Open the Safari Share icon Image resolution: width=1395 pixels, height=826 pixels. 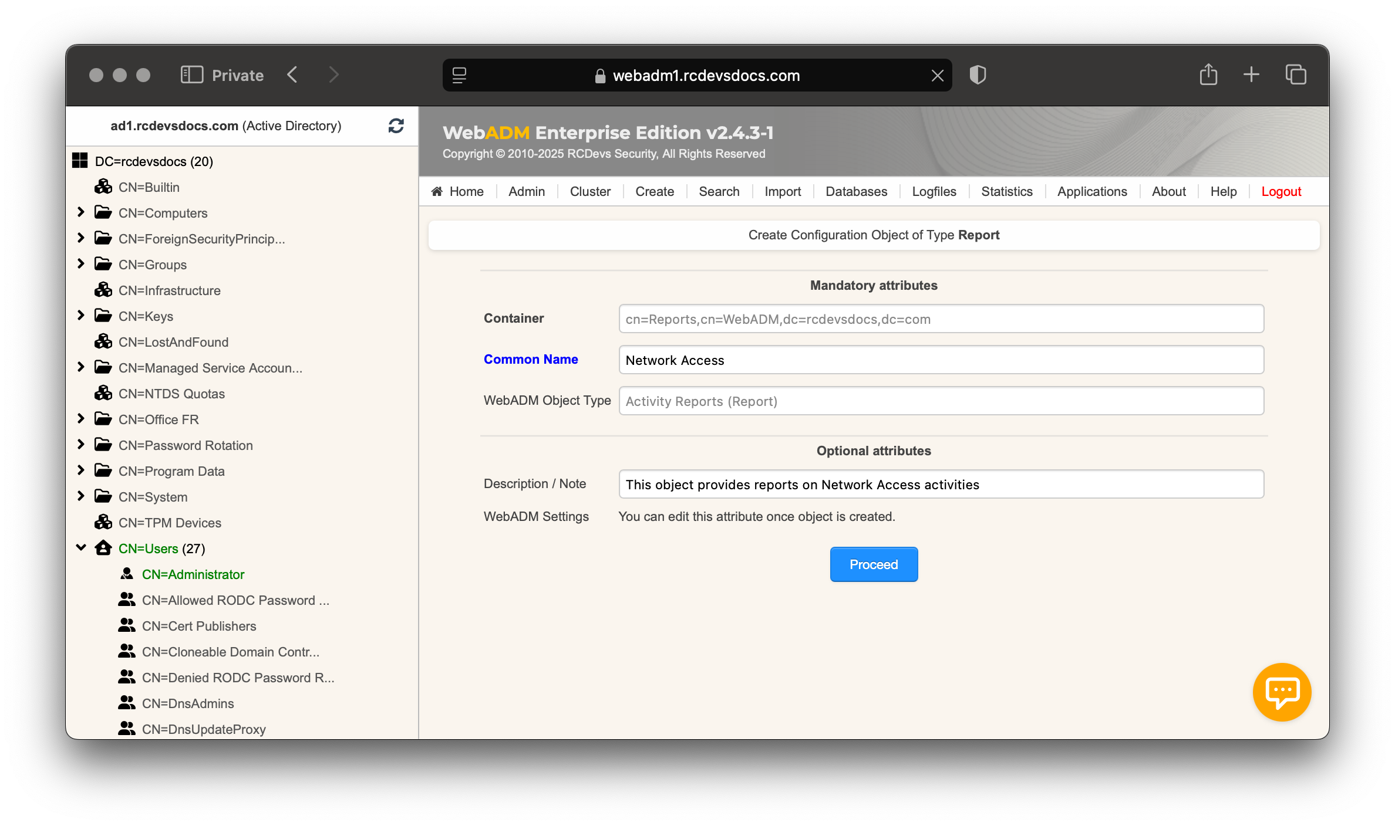1208,75
